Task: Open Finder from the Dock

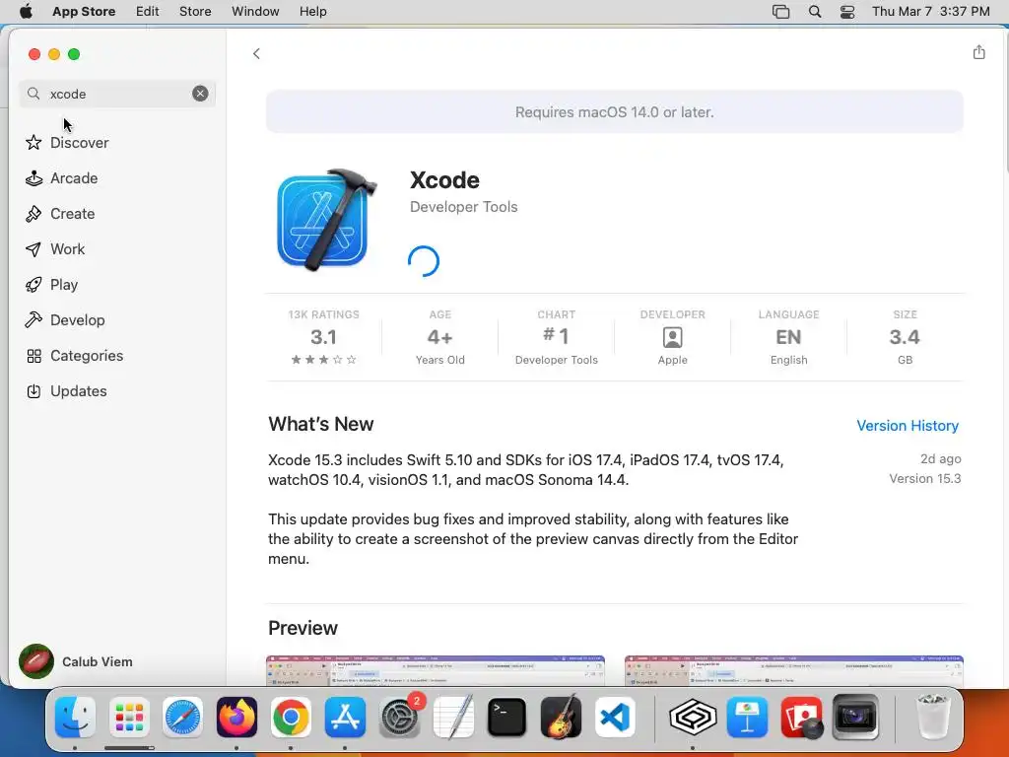Action: click(75, 717)
